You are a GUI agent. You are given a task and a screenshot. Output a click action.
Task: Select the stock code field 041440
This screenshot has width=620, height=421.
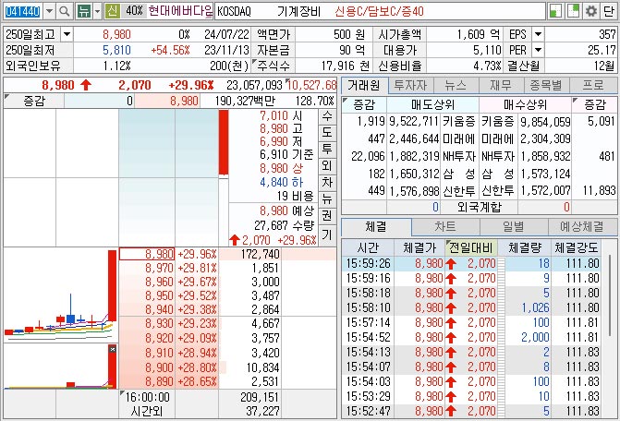click(x=23, y=11)
